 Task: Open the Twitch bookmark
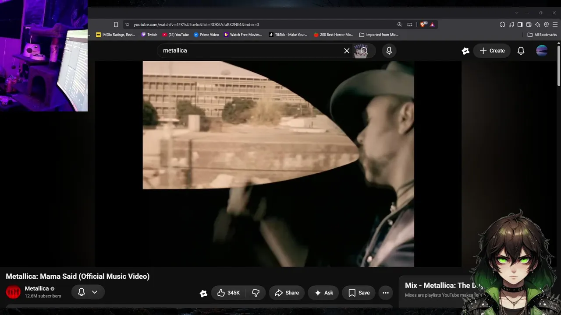(x=149, y=35)
